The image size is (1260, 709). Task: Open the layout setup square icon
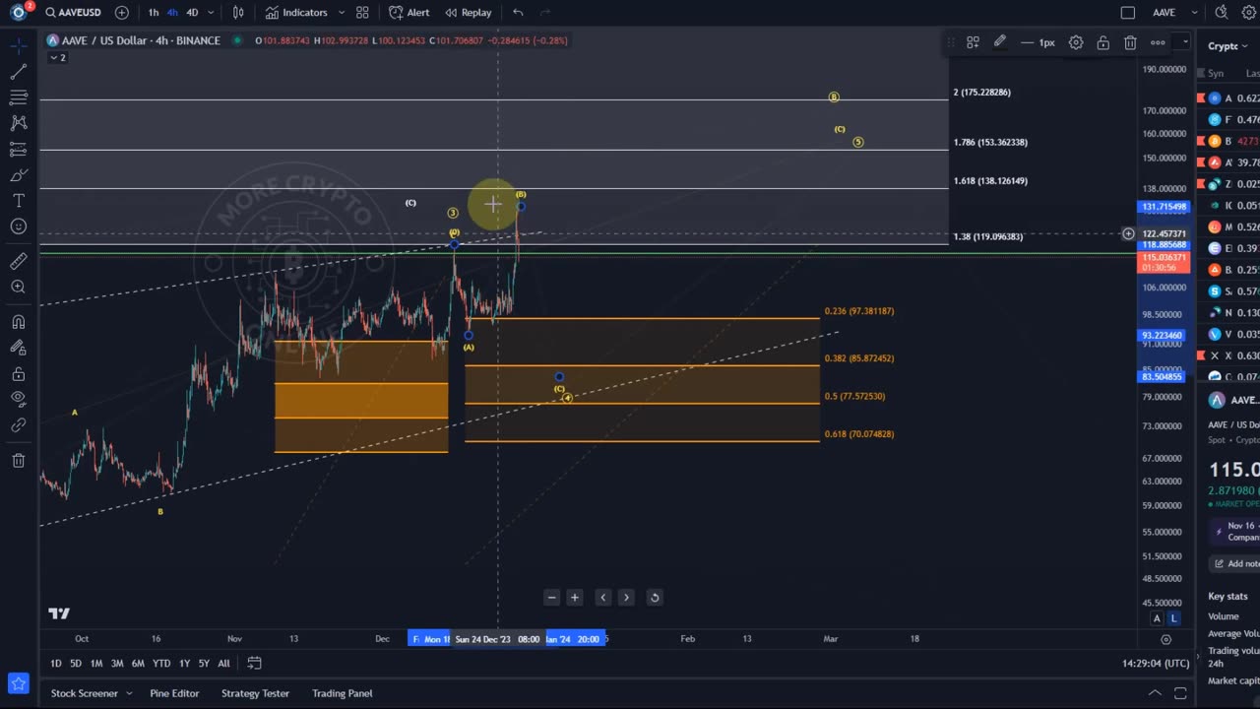(x=1128, y=13)
